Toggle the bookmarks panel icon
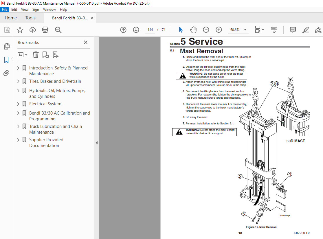This screenshot has height=239, width=323. coord(6,60)
